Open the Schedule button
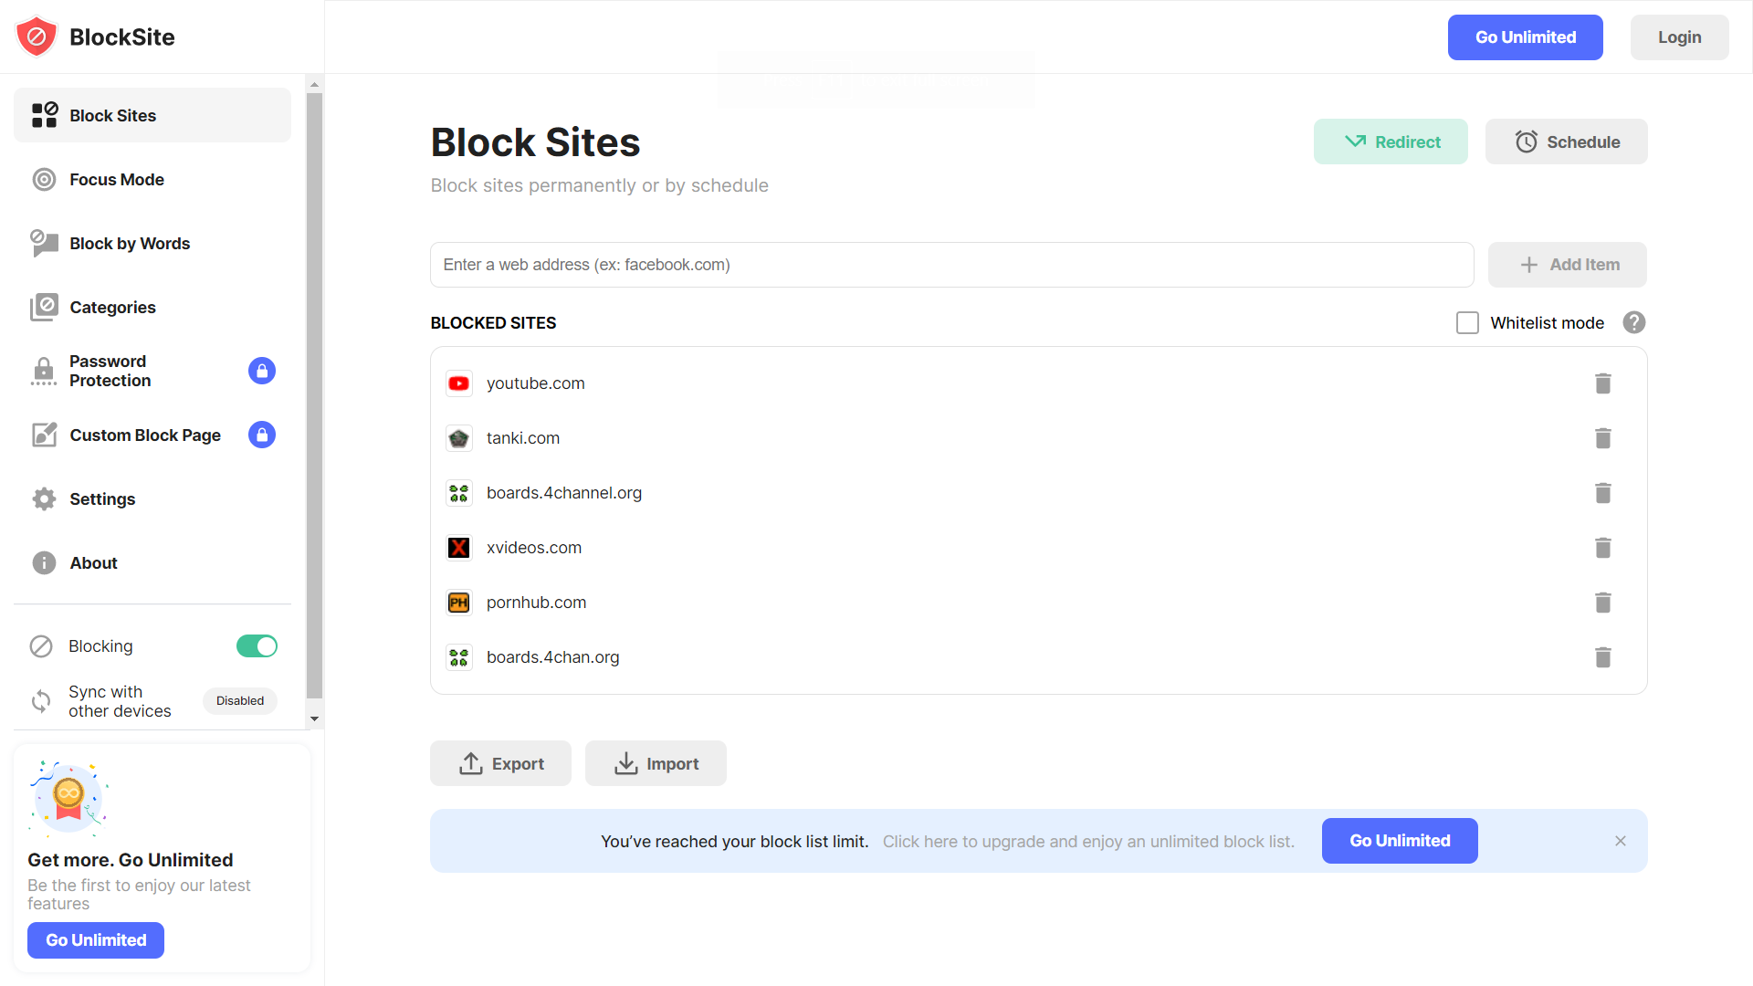Screen dimensions: 1753x986 click(1567, 142)
